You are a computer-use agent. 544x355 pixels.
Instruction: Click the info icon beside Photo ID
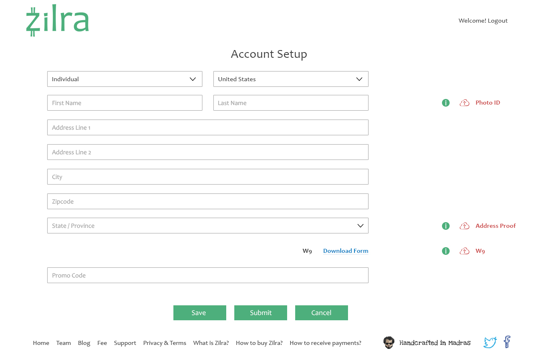446,103
